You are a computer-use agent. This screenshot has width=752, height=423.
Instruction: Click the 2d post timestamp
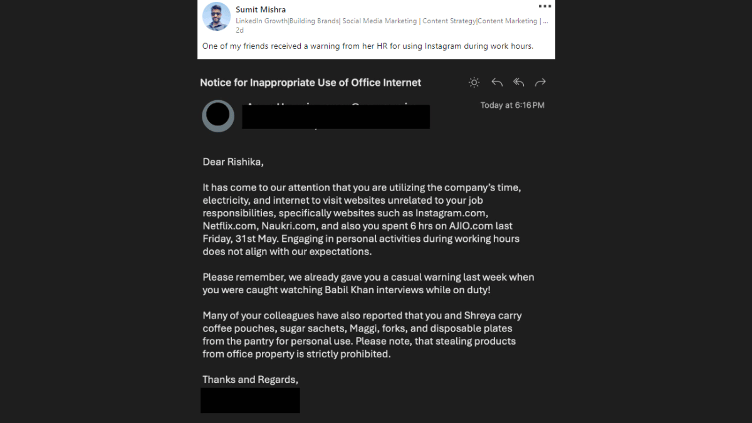coord(239,30)
